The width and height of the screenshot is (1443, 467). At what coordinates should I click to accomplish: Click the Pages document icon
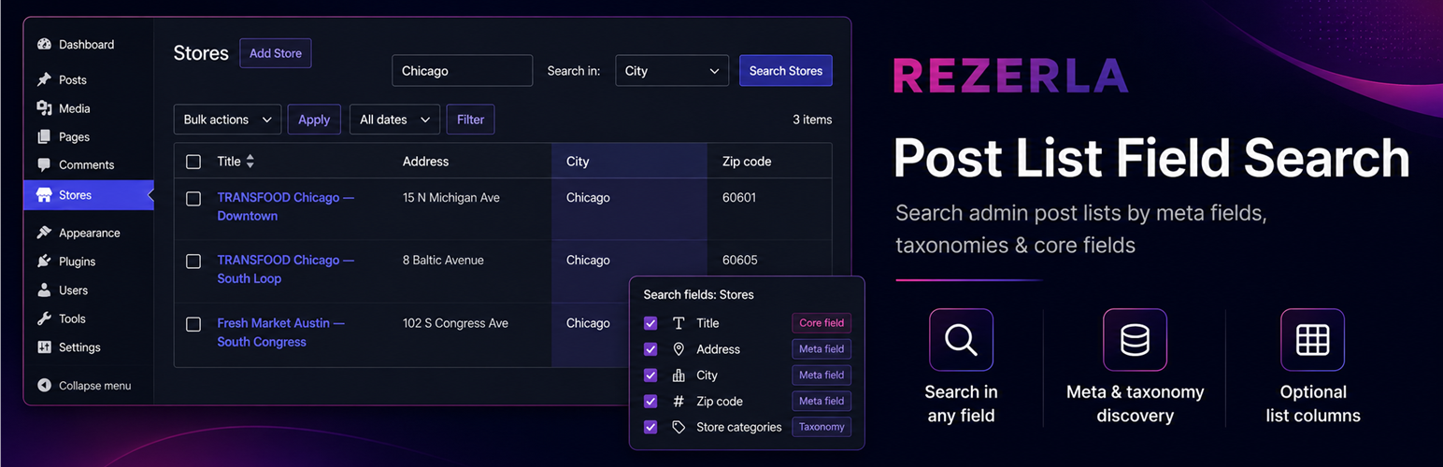coord(44,136)
